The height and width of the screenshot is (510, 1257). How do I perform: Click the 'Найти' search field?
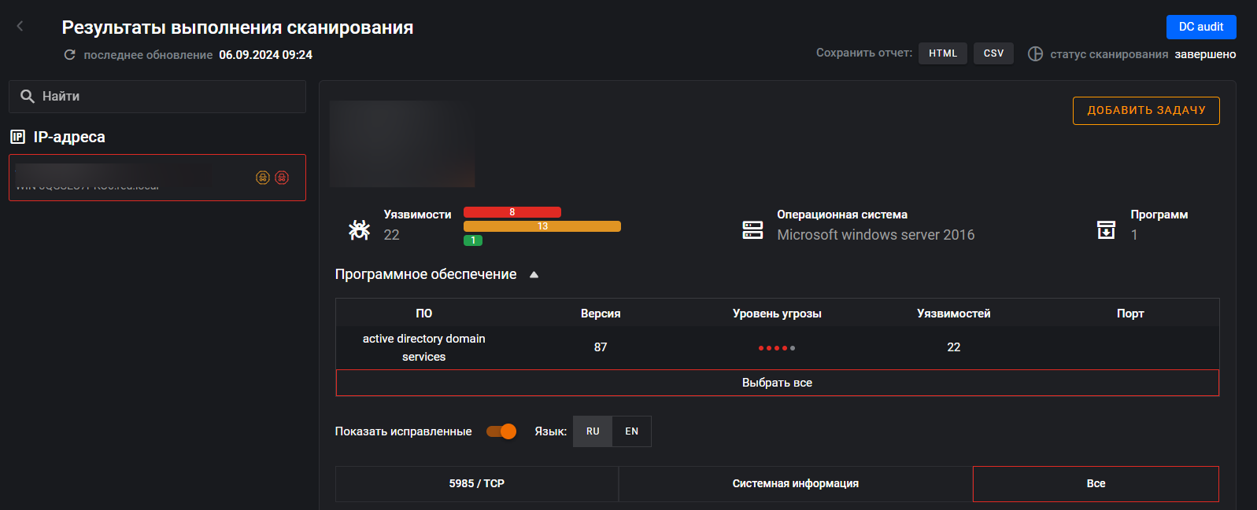point(157,97)
